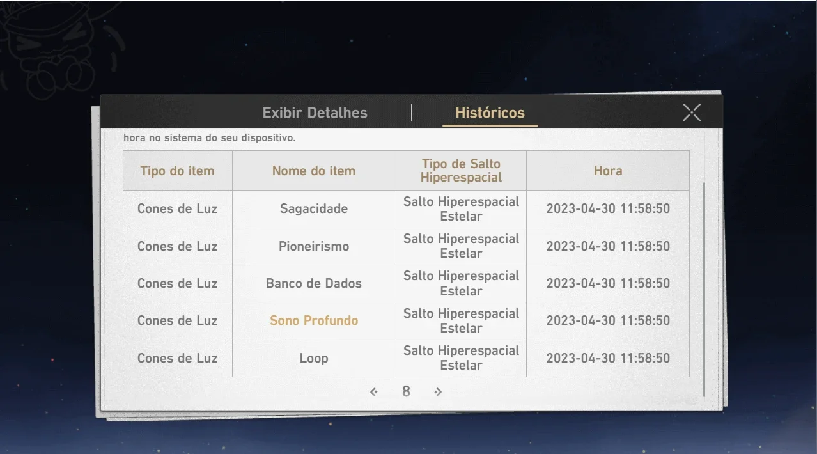Click Salto Hiperespacial Estelar in Sagacidade row
The image size is (817, 454).
pyautogui.click(x=461, y=208)
